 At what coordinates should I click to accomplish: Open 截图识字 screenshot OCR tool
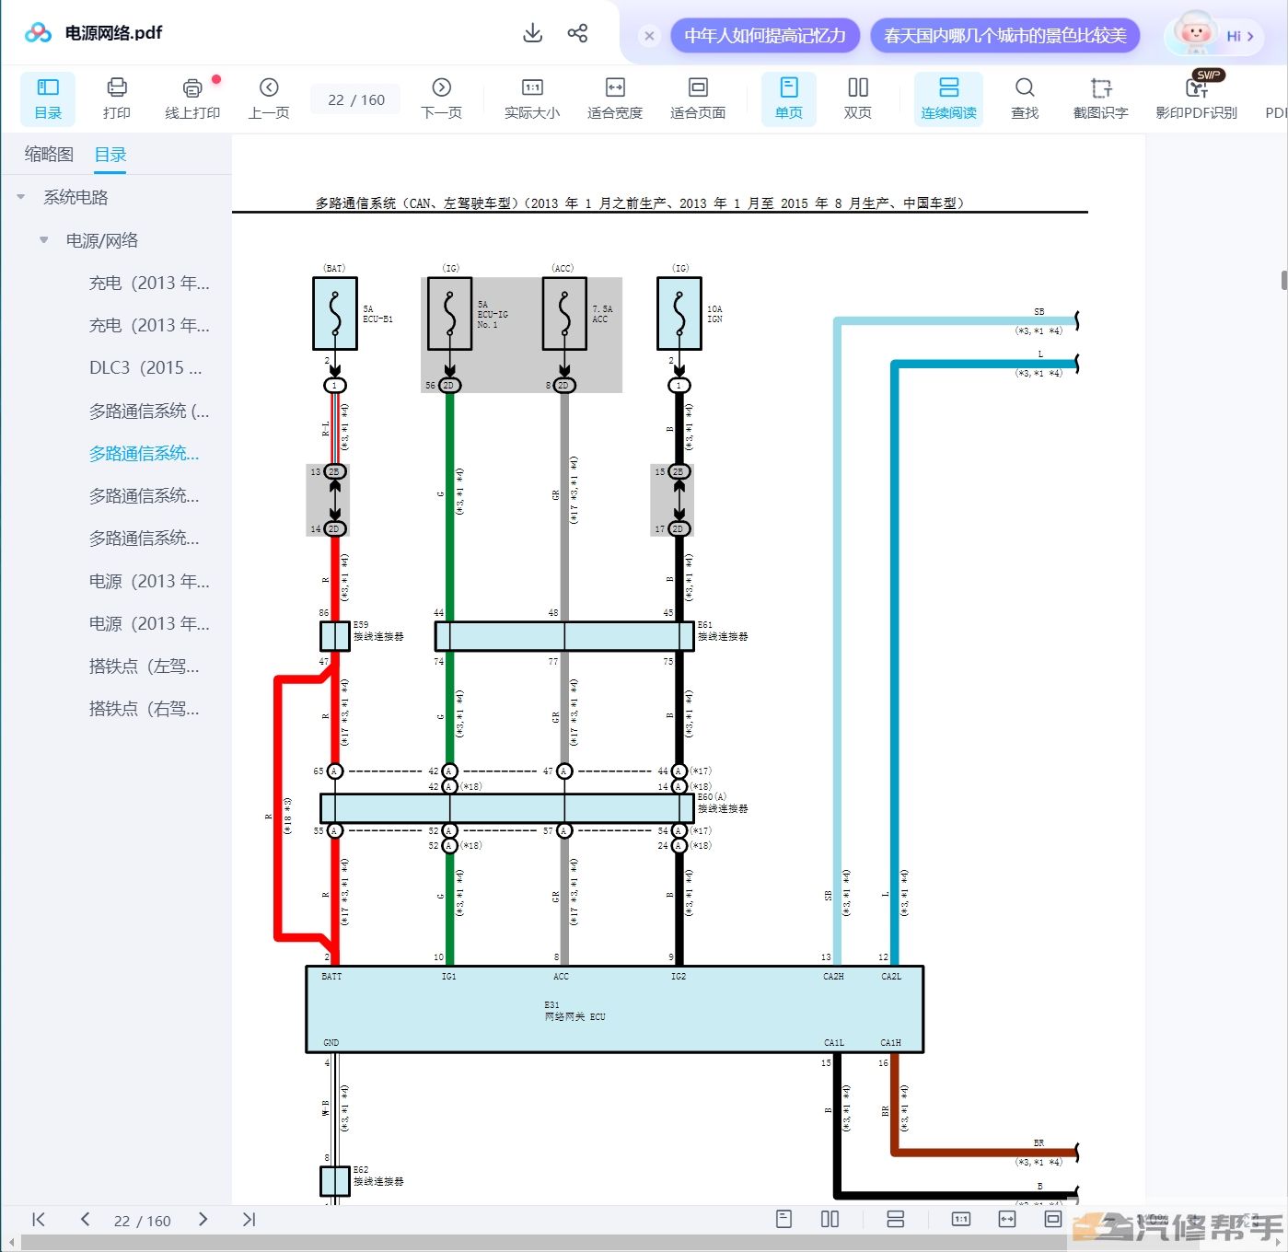[1101, 99]
